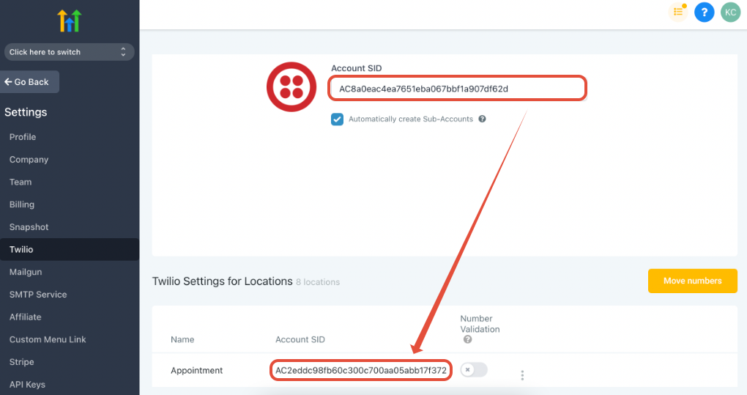Image resolution: width=747 pixels, height=395 pixels.
Task: Click the Move numbers button
Action: (692, 281)
